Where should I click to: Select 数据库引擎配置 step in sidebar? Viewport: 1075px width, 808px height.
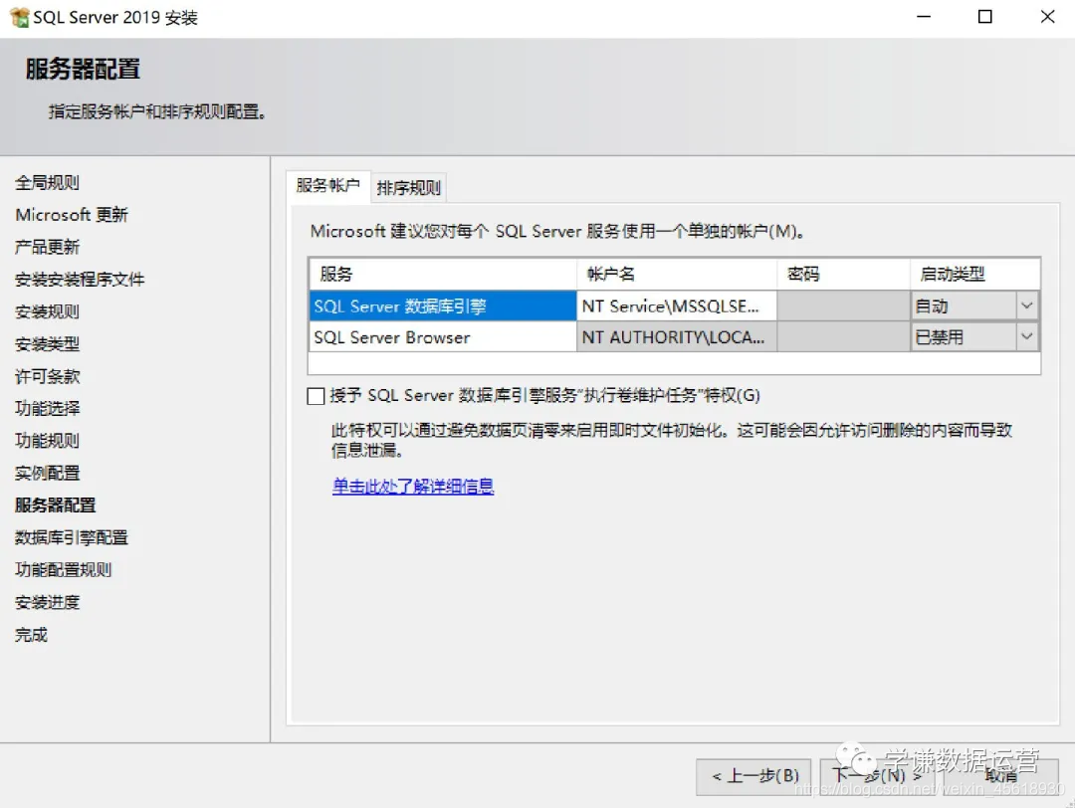(72, 537)
